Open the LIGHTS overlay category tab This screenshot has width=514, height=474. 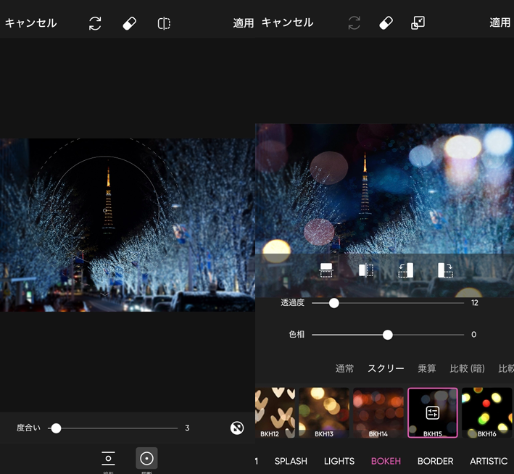(339, 461)
